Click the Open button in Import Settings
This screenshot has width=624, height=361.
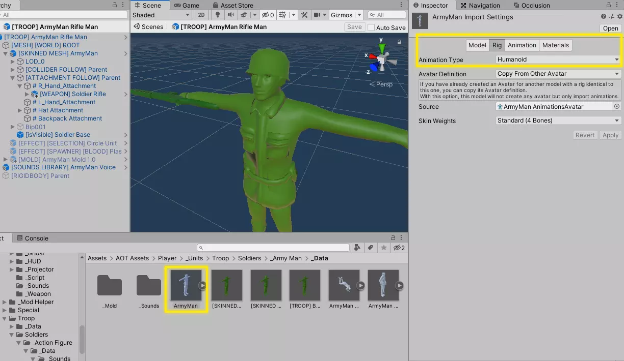point(610,28)
